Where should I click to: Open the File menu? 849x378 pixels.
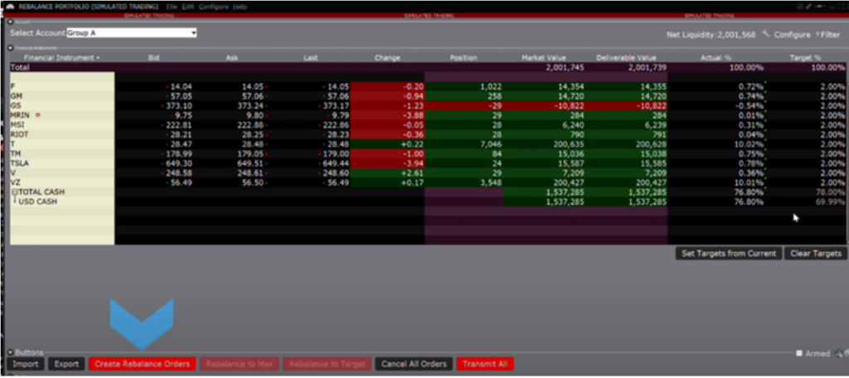pyautogui.click(x=172, y=6)
